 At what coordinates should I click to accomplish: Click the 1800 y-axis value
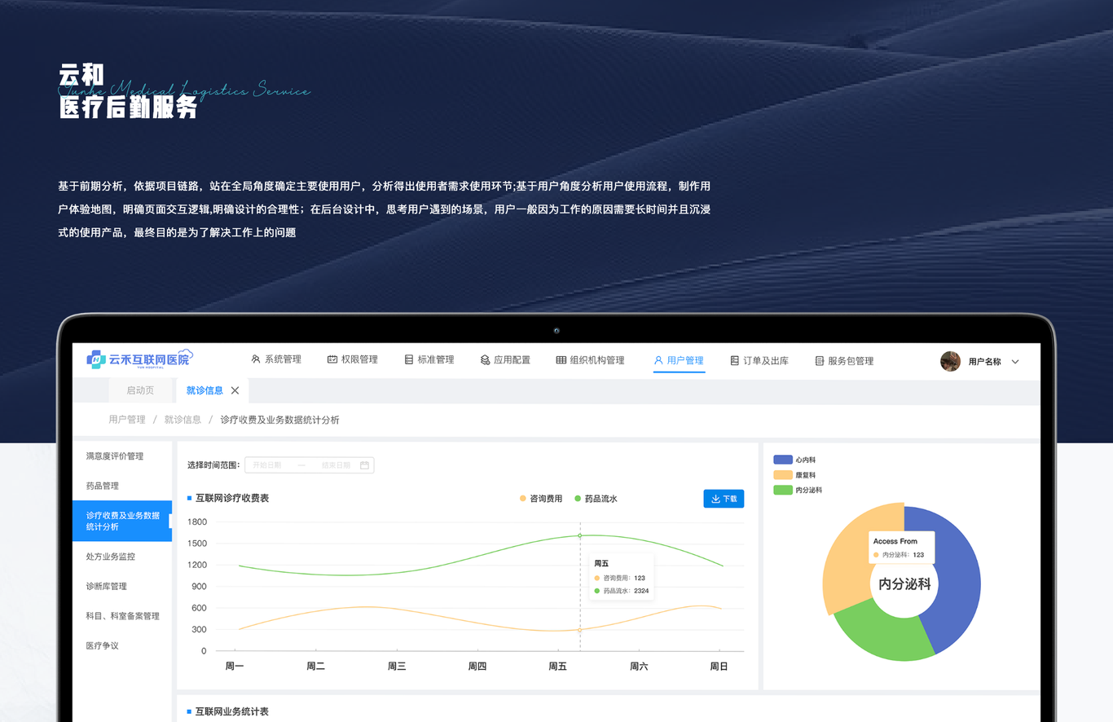[197, 522]
